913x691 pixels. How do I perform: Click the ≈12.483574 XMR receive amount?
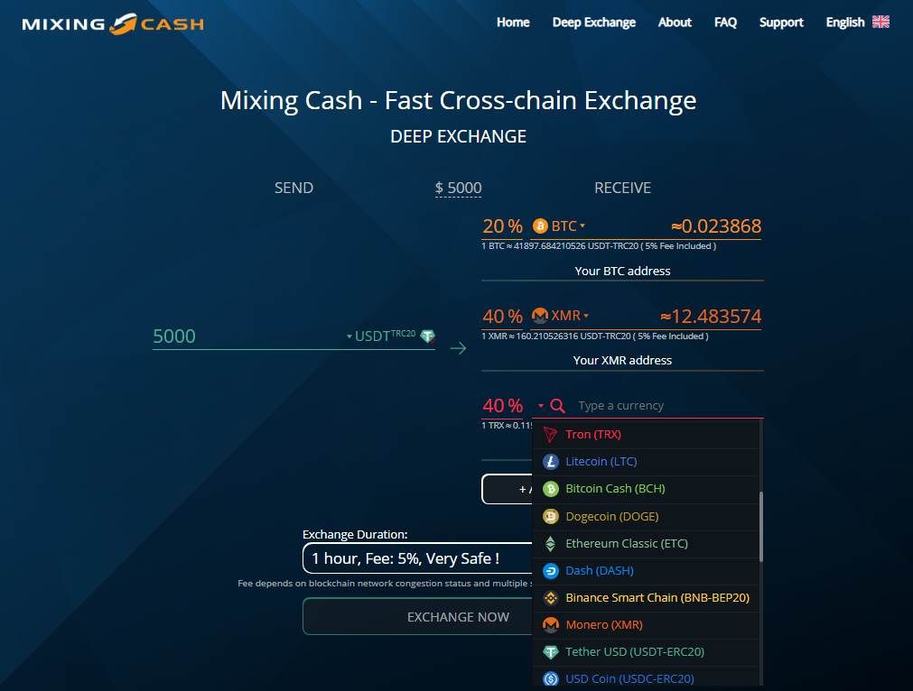(x=711, y=317)
